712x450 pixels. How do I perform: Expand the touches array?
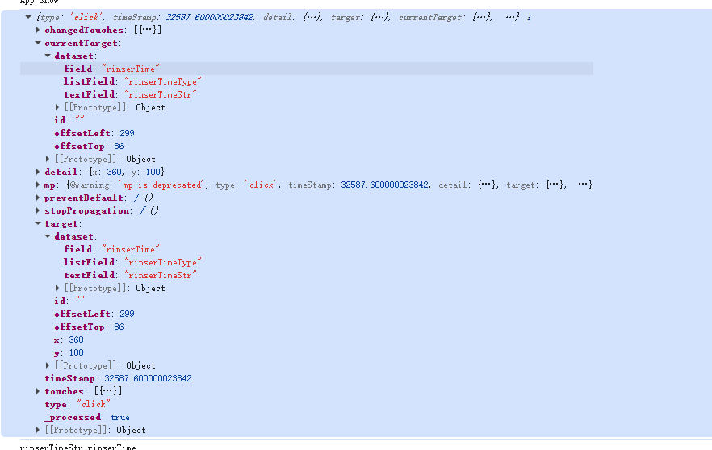click(39, 391)
